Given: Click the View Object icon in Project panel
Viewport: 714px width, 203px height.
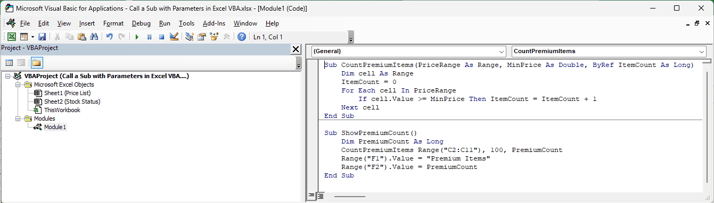Looking at the screenshot, I should pyautogui.click(x=21, y=63).
